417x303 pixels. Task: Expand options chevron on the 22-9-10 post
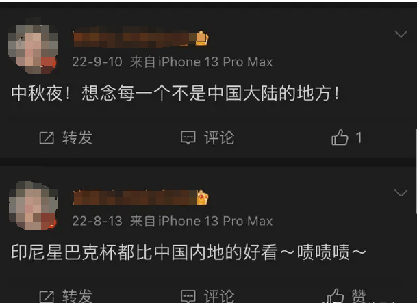401,34
